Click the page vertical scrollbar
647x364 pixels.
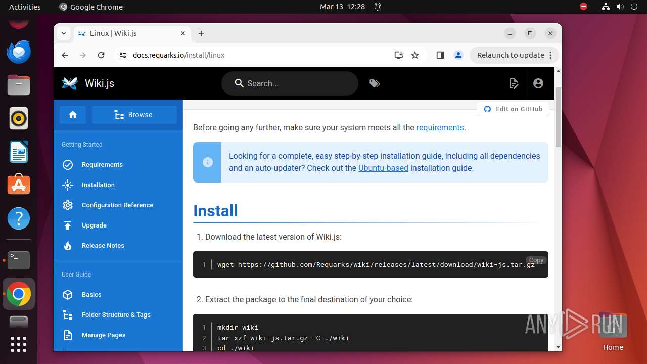[558, 117]
